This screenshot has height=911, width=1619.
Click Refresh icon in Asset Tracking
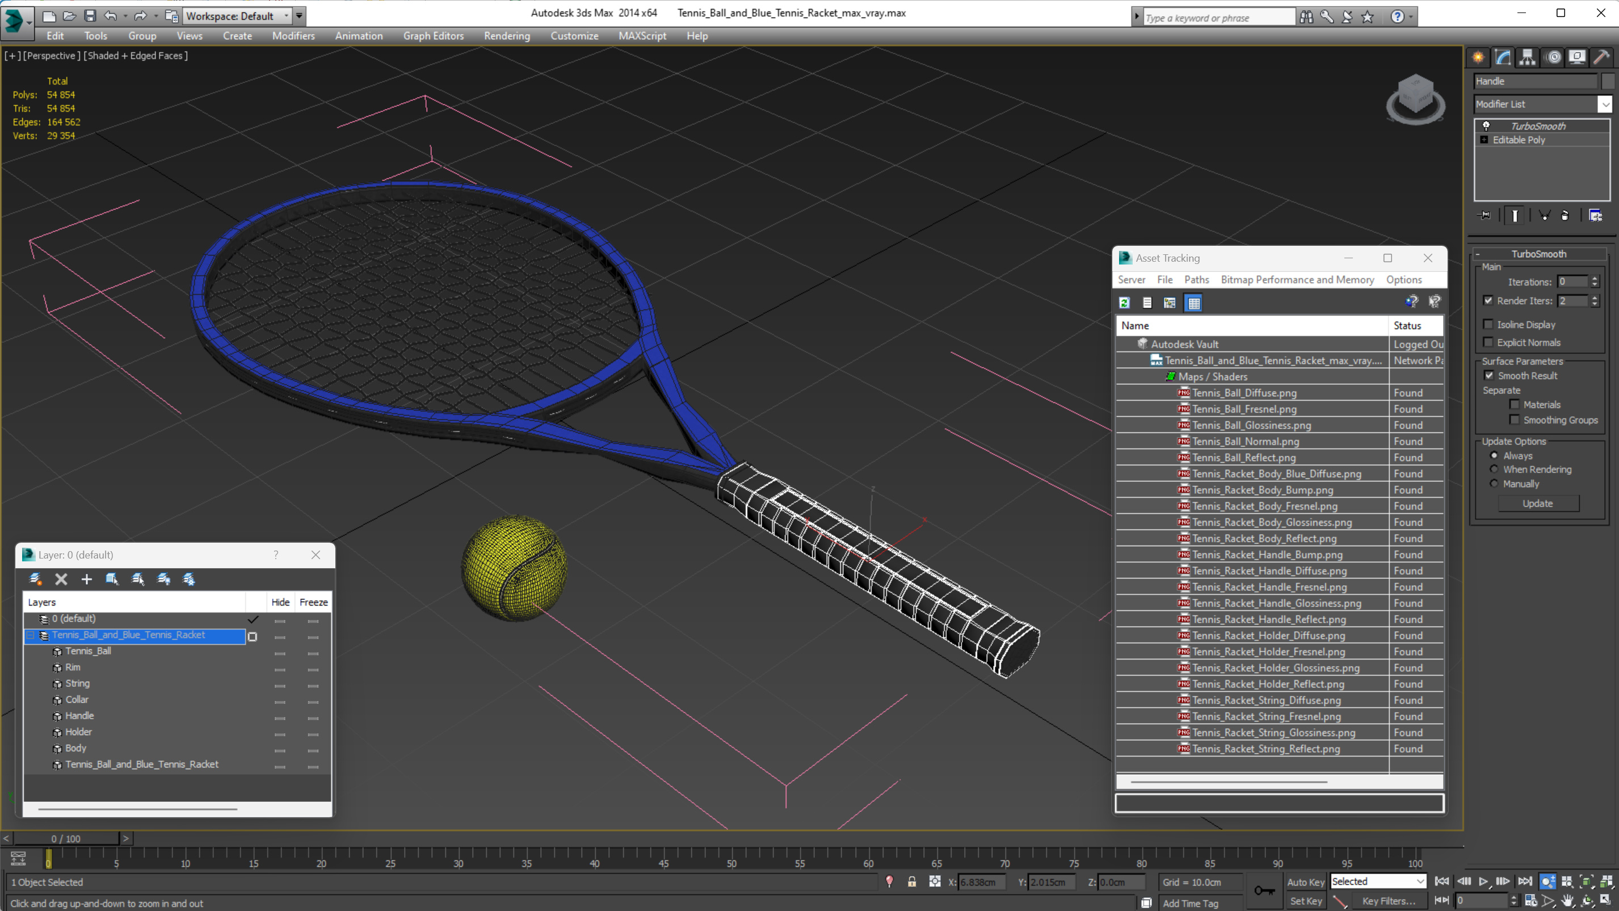[1124, 303]
